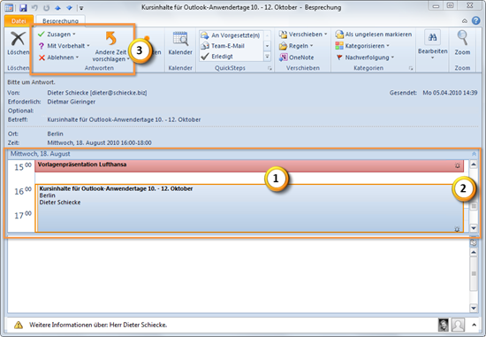This screenshot has width=486, height=337.
Task: Click the Outlook window system icon
Action: (9, 7)
